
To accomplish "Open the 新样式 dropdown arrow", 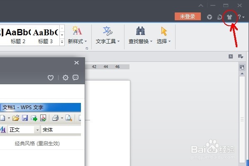I will 86,41.
